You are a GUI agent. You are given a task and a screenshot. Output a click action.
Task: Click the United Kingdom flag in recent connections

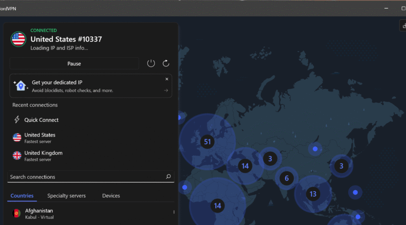click(17, 155)
